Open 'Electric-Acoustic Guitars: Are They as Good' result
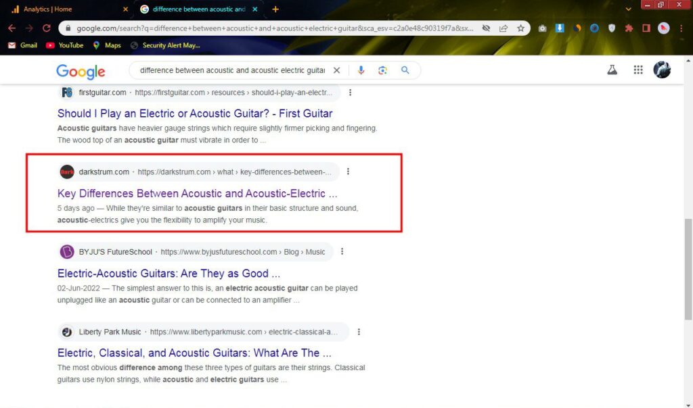693x408 pixels. click(169, 273)
